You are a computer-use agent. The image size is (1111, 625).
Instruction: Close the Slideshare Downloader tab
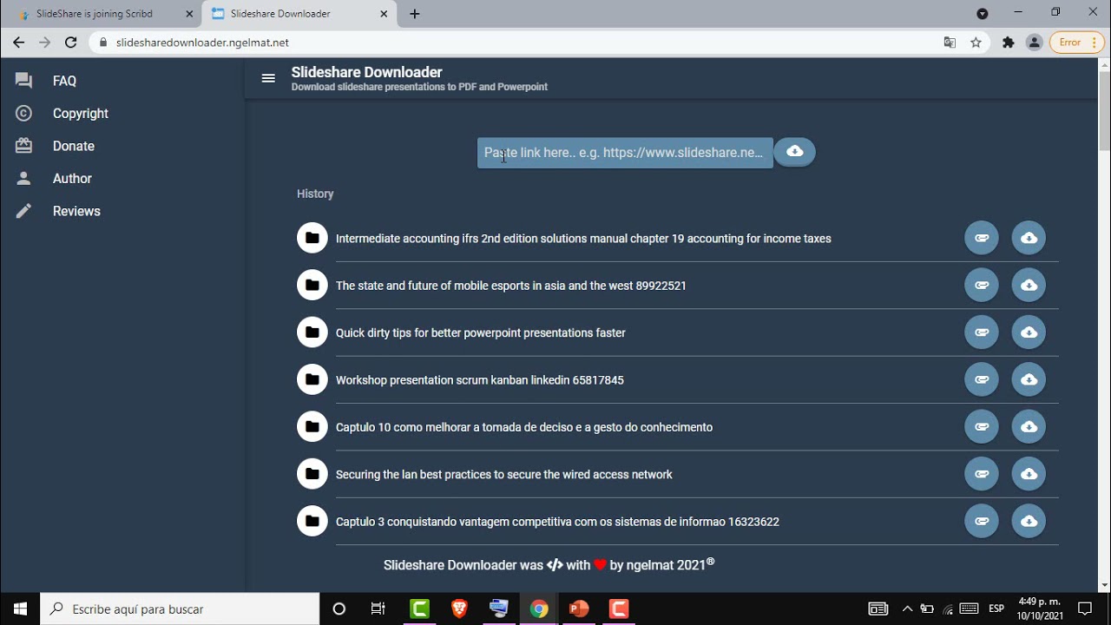point(384,14)
